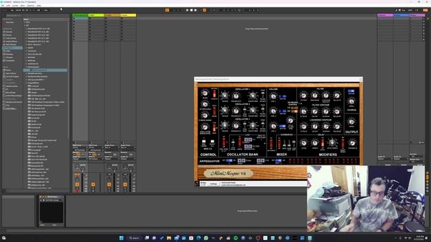The image size is (431, 242).
Task: Toggle first track's orange activator button
Action: (77, 185)
